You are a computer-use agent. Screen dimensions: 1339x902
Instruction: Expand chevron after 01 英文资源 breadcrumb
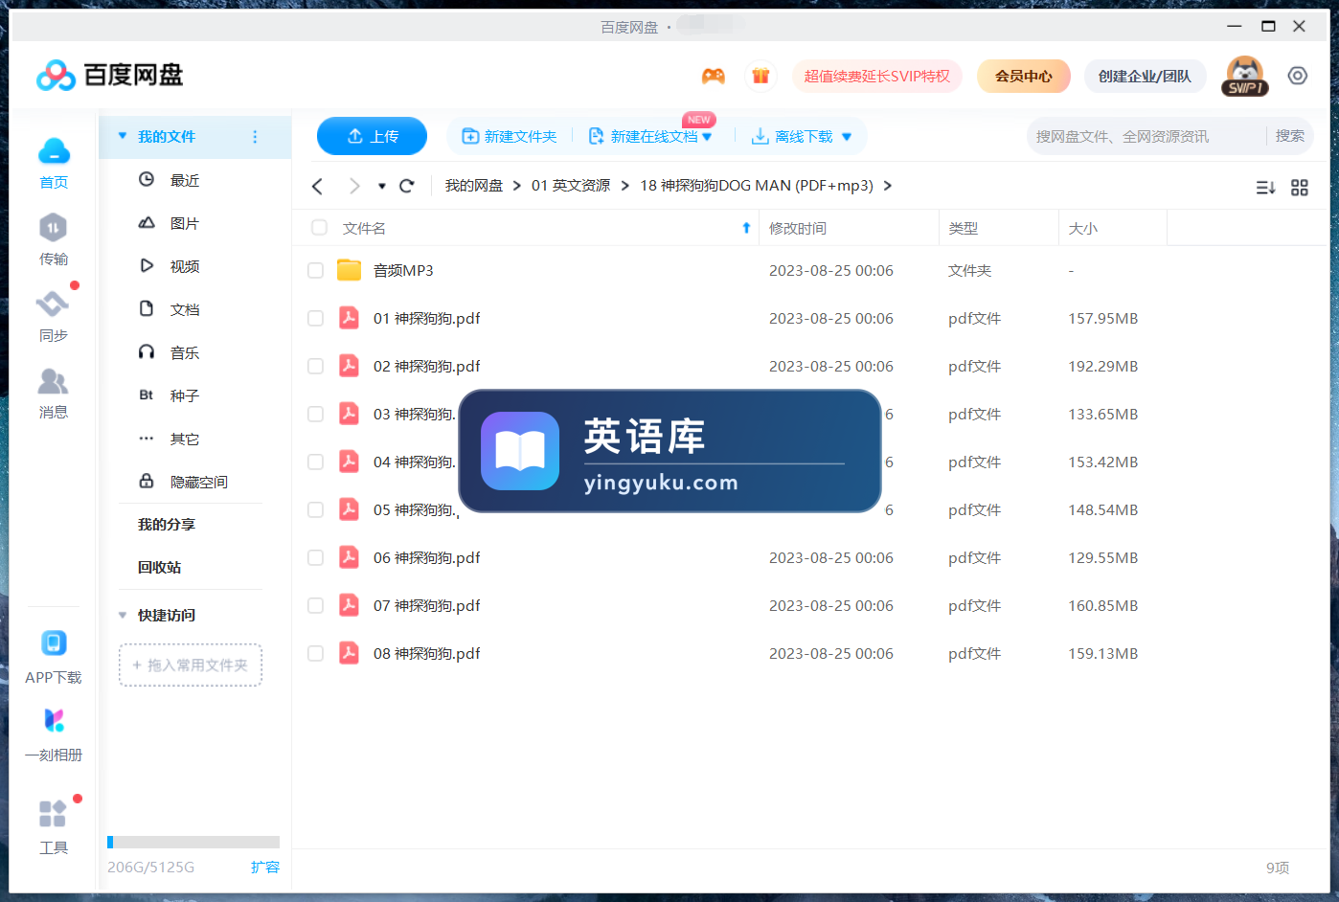click(x=625, y=186)
